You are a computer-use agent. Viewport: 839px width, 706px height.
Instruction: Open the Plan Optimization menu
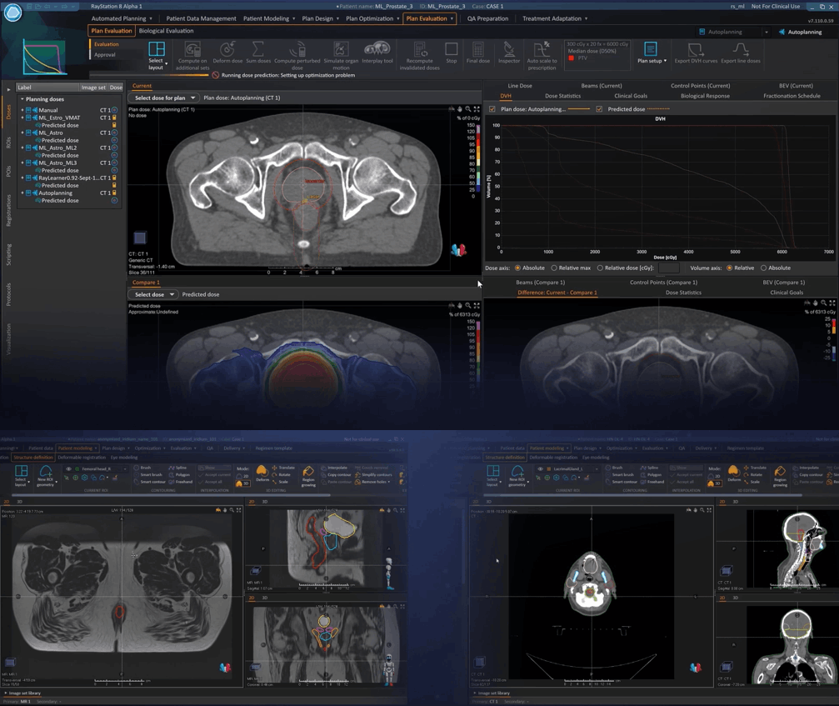click(372, 18)
